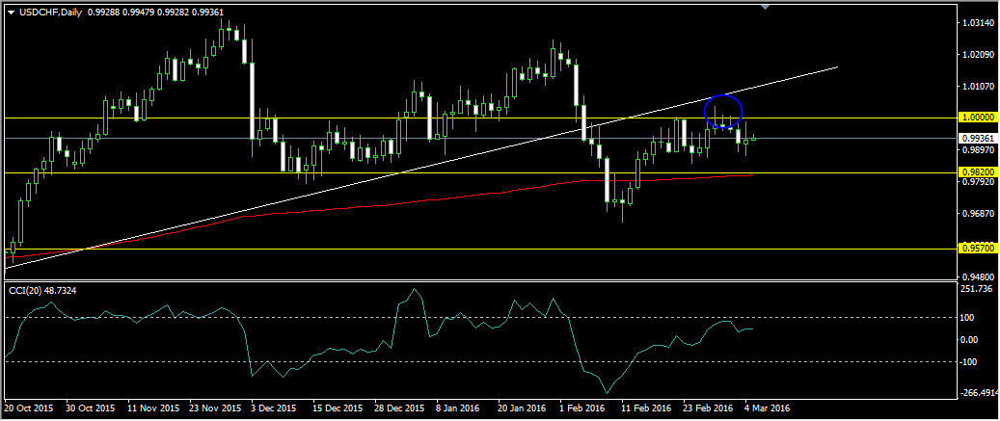Click the 0.97920 price axis label
The image size is (1000, 421).
(979, 182)
